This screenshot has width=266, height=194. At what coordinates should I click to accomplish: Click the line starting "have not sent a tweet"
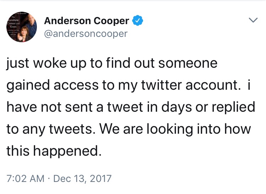(131, 107)
